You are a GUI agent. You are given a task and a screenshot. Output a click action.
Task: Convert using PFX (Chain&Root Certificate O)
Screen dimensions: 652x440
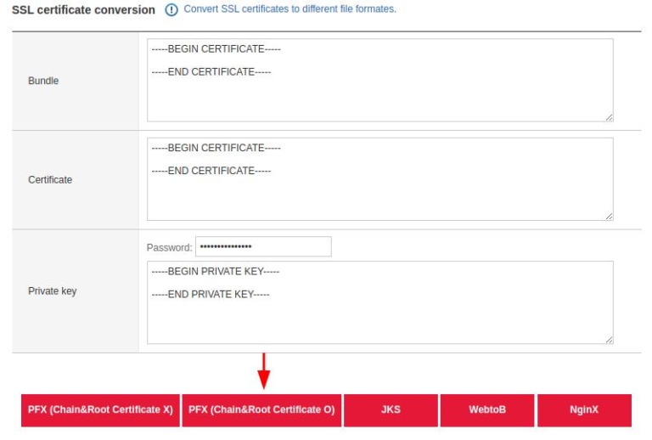261,409
